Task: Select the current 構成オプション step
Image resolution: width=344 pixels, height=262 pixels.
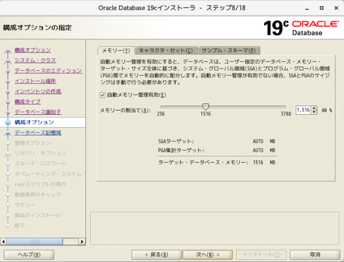Action: pyautogui.click(x=34, y=122)
